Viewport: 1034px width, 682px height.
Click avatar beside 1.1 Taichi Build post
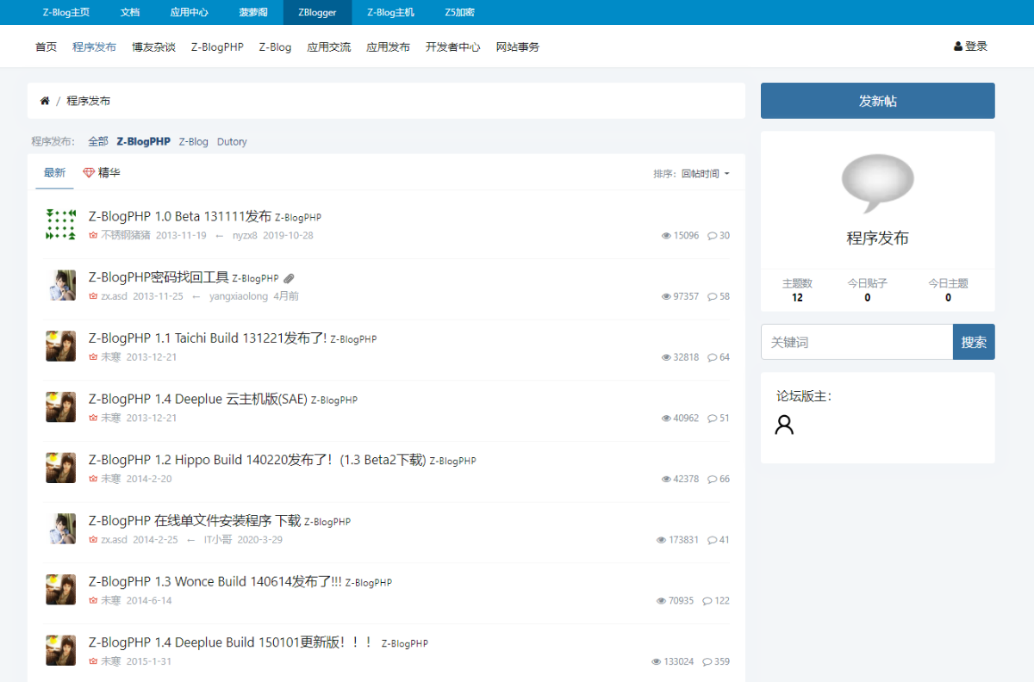click(61, 346)
